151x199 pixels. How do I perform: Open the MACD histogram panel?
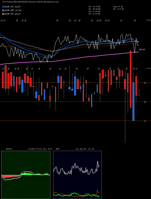(x=26, y=175)
